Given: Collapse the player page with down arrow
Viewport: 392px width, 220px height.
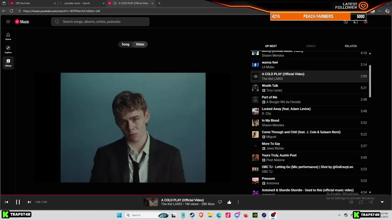Looking at the screenshot, I should click(x=382, y=202).
